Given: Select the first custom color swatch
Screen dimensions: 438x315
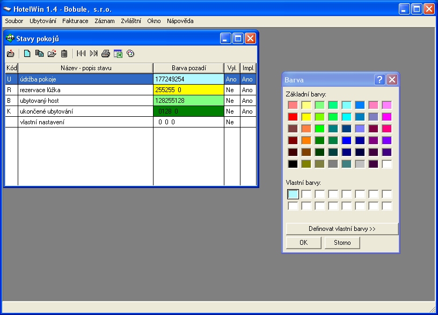Looking at the screenshot, I should pyautogui.click(x=293, y=194).
